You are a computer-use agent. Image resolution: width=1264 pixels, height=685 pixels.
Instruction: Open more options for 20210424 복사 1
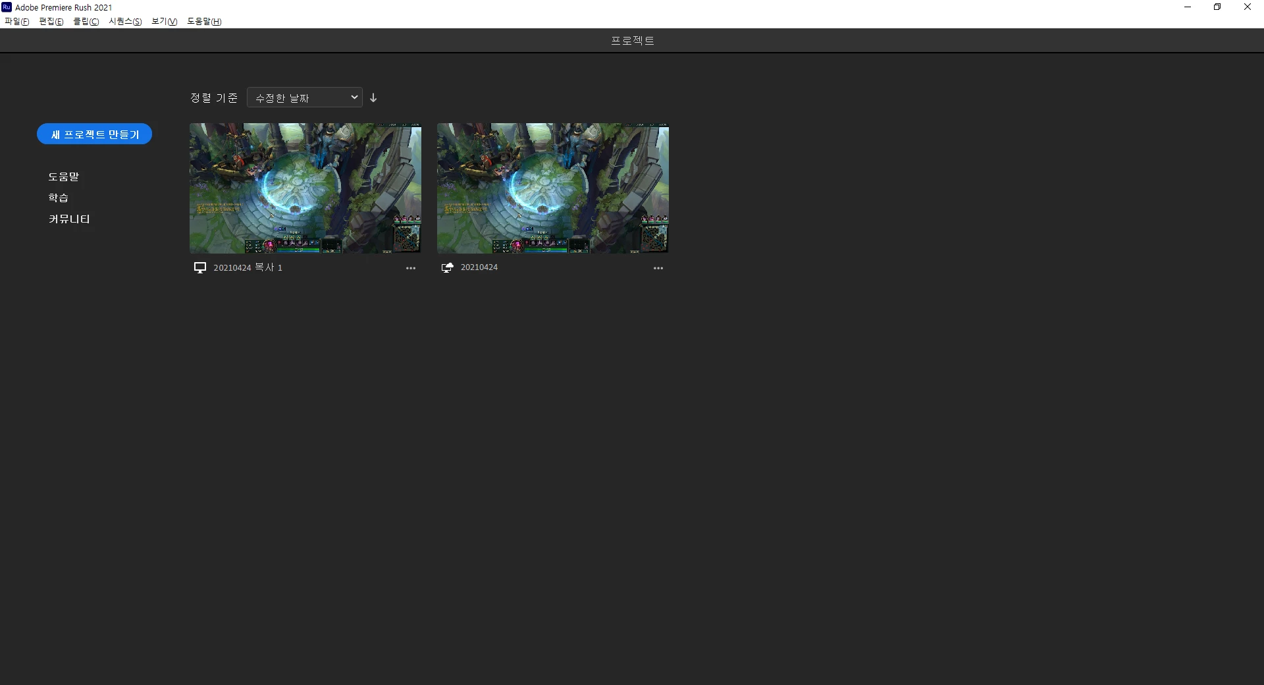click(411, 268)
